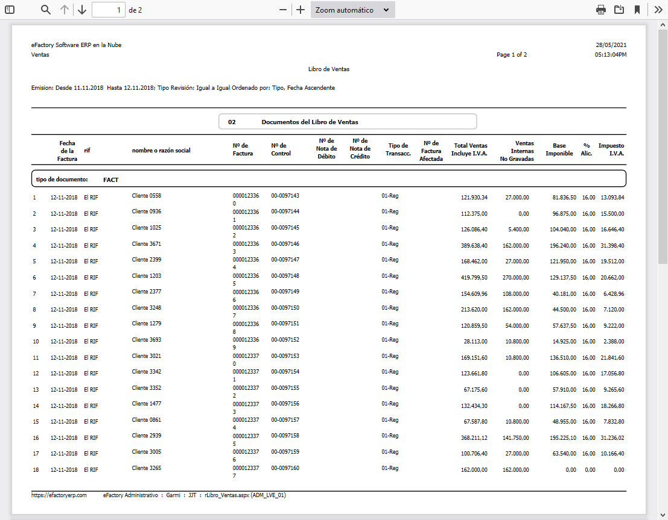Print the document
This screenshot has height=520, width=668.
pos(601,10)
